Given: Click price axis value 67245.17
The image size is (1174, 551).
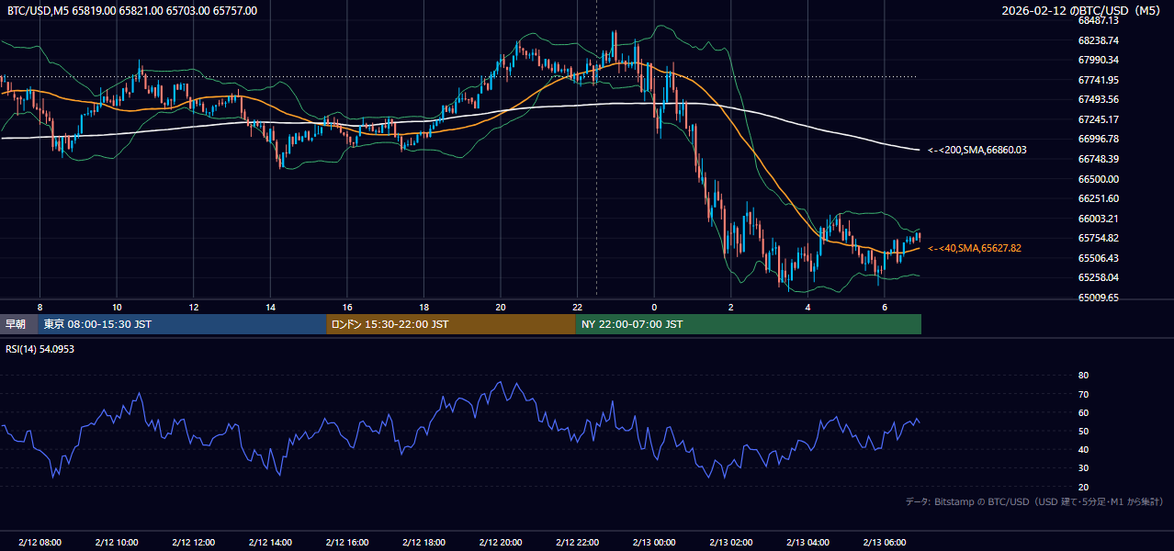Looking at the screenshot, I should point(1098,119).
